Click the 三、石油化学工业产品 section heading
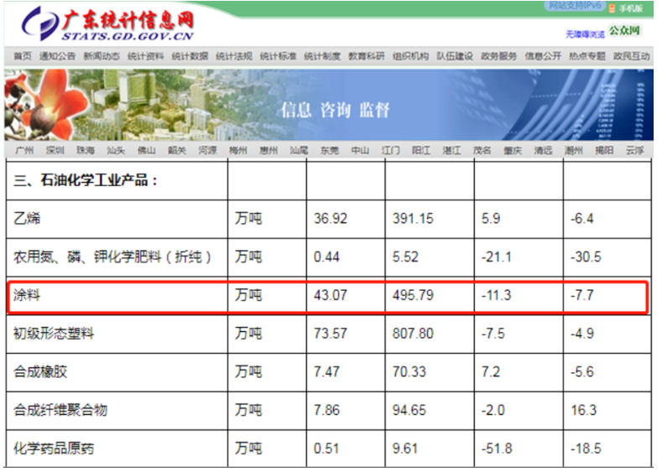Screen dimensions: 662x472 point(86,180)
